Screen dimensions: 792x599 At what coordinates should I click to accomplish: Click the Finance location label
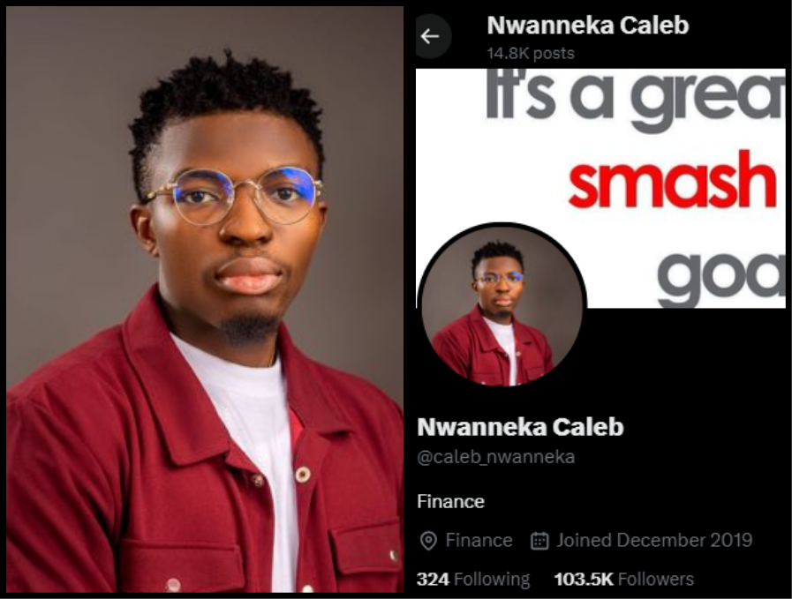(479, 541)
